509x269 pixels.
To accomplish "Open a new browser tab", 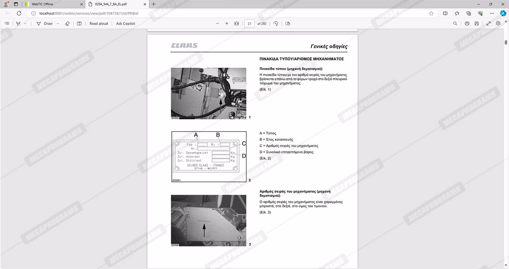I will [x=154, y=4].
